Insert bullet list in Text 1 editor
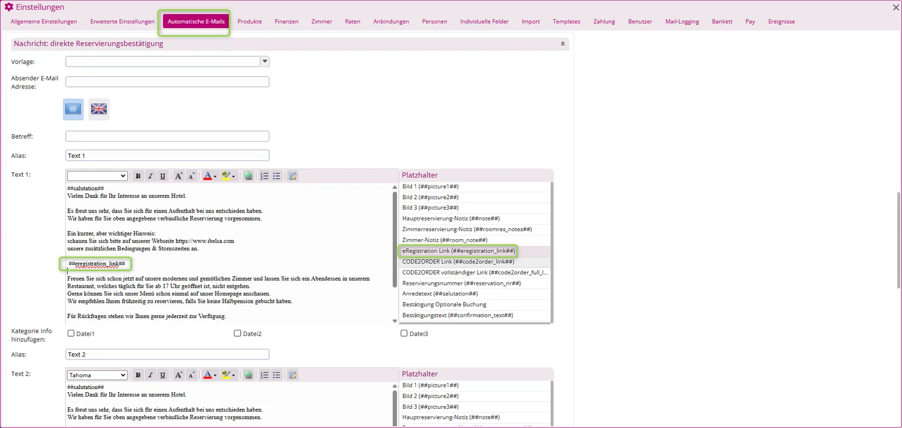Image resolution: width=902 pixels, height=428 pixels. click(x=277, y=176)
